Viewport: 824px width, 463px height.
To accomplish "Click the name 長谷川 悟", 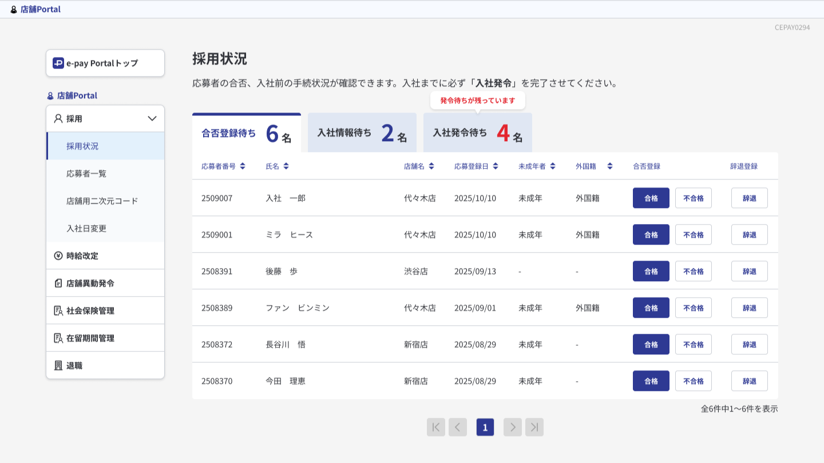I will (286, 345).
